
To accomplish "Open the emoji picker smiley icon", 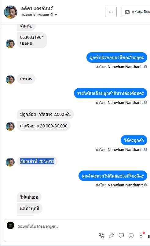I will coord(131,236).
